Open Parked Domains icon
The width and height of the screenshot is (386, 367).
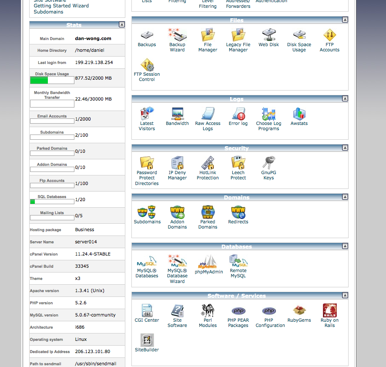coord(208,212)
